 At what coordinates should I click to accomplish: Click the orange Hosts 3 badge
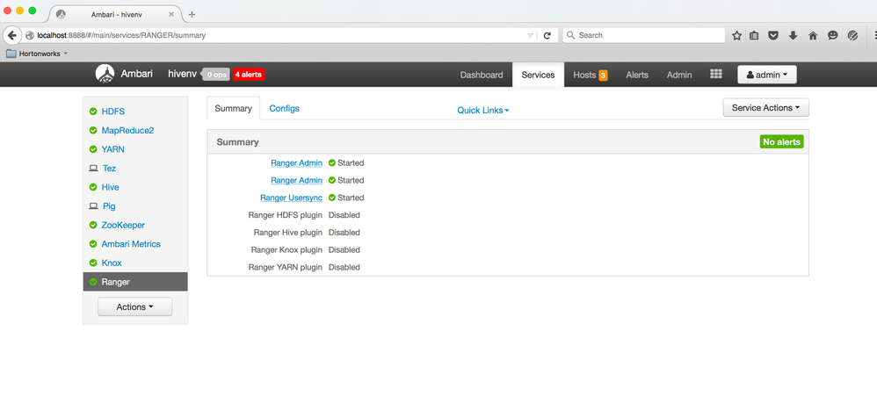pos(603,76)
